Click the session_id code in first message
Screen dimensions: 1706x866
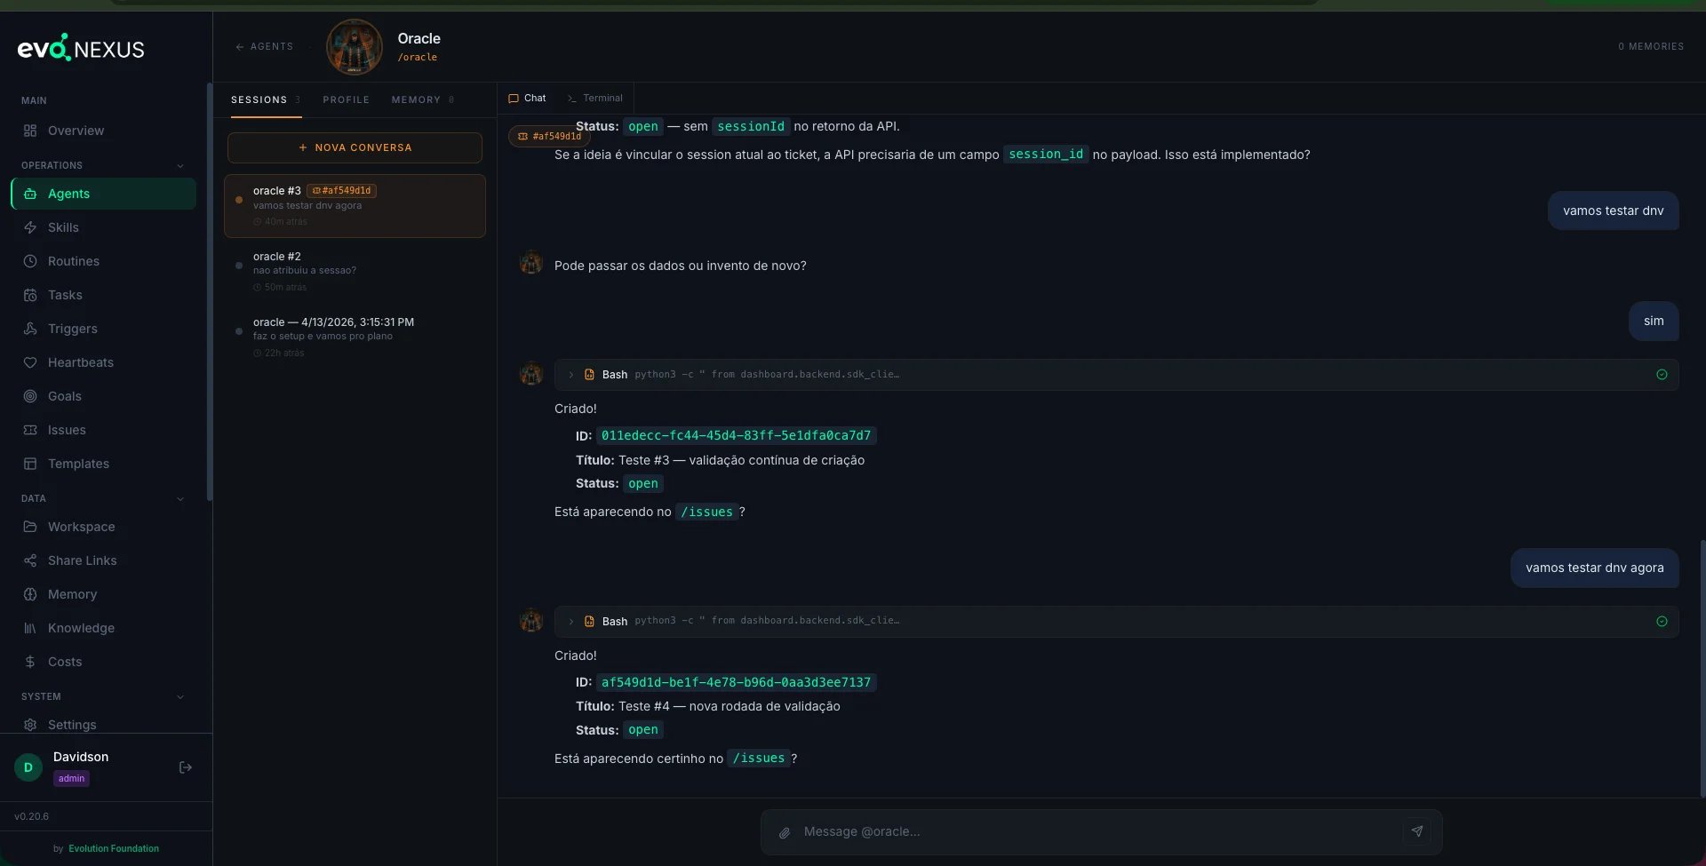point(1046,155)
